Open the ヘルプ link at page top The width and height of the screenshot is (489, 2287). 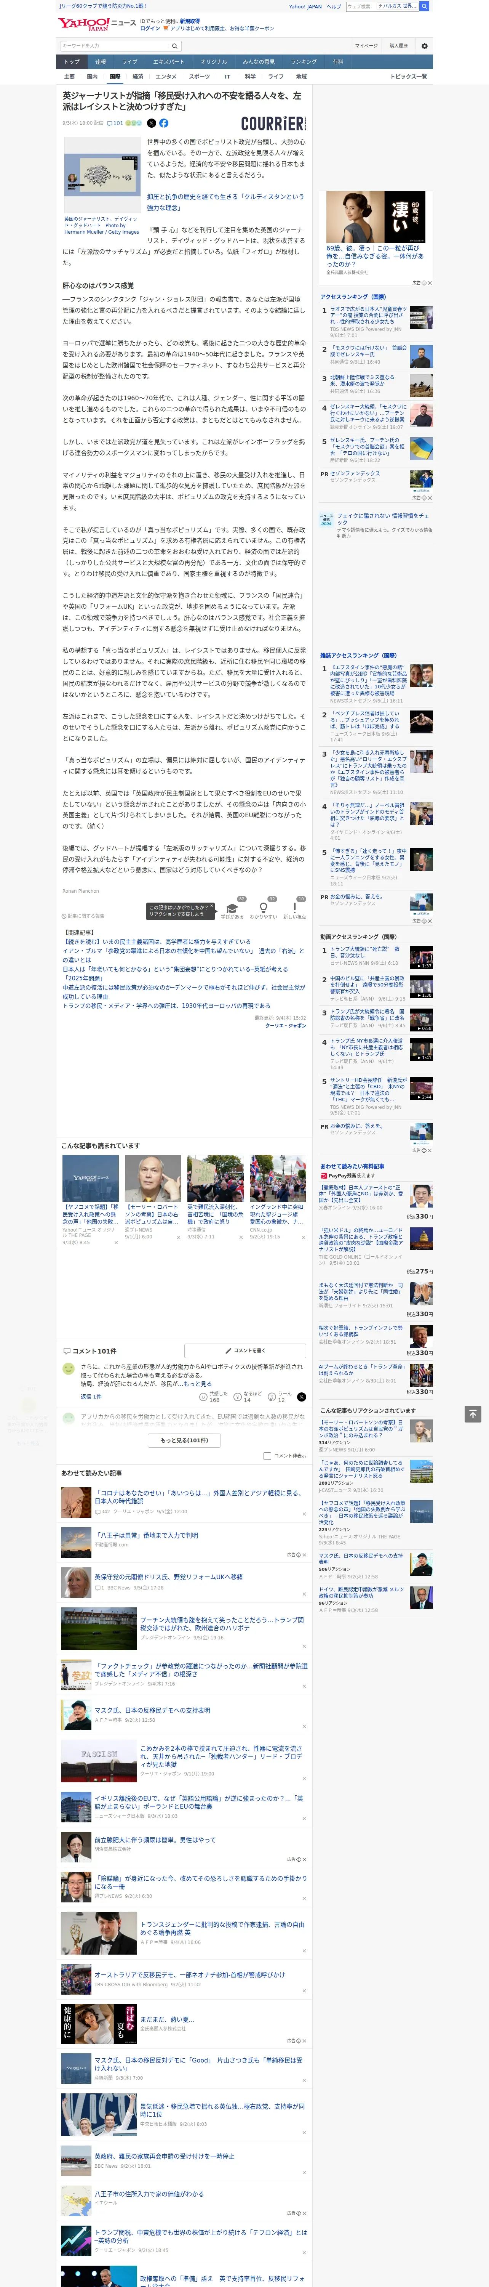[334, 6]
